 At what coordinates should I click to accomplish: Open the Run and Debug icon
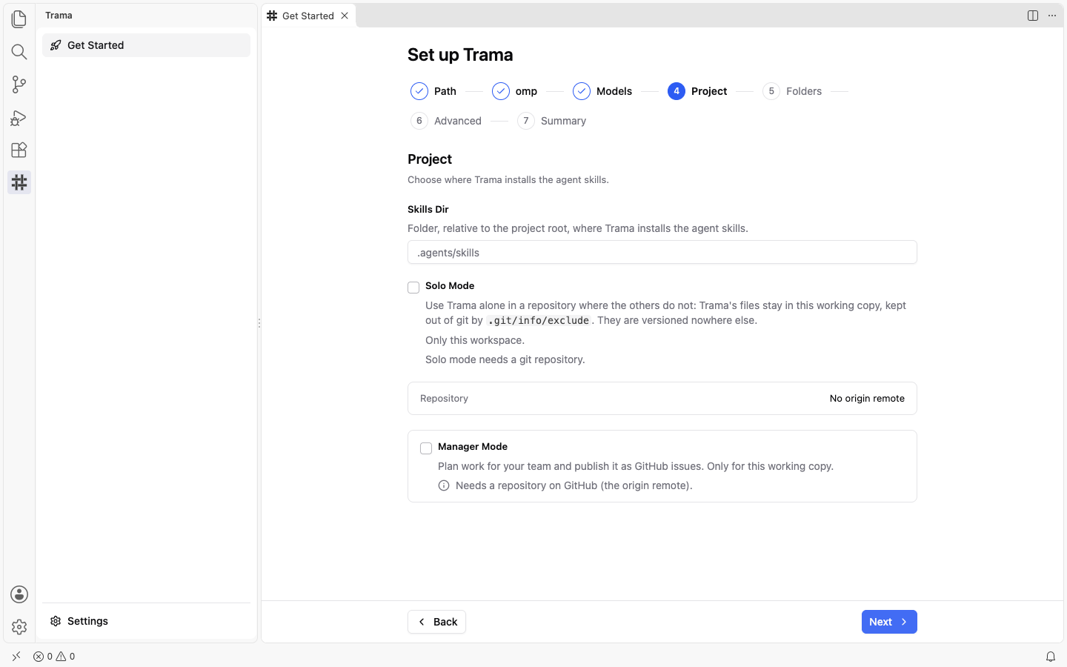pos(19,117)
